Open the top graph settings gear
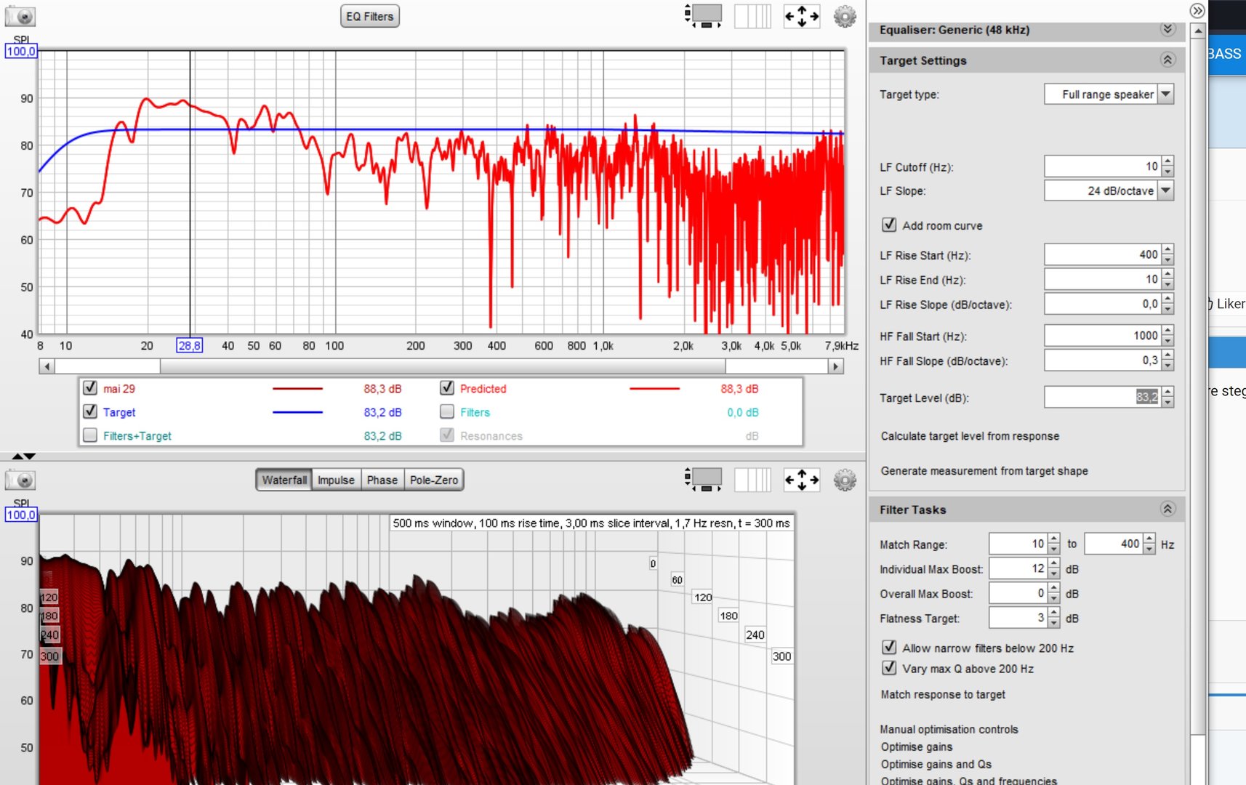1246x785 pixels. [x=844, y=16]
